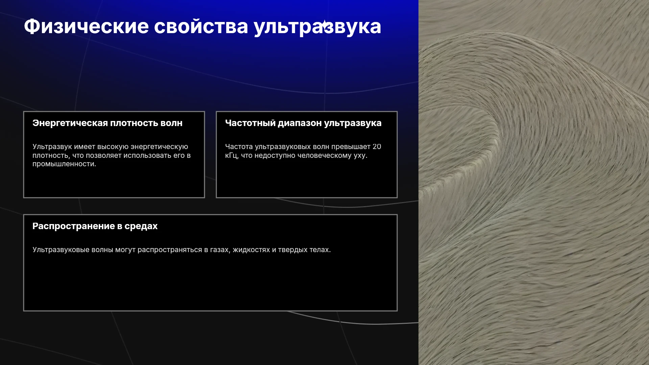Click the word "позволяет" in the first card
Viewport: 649px width, 365px height.
pos(103,155)
